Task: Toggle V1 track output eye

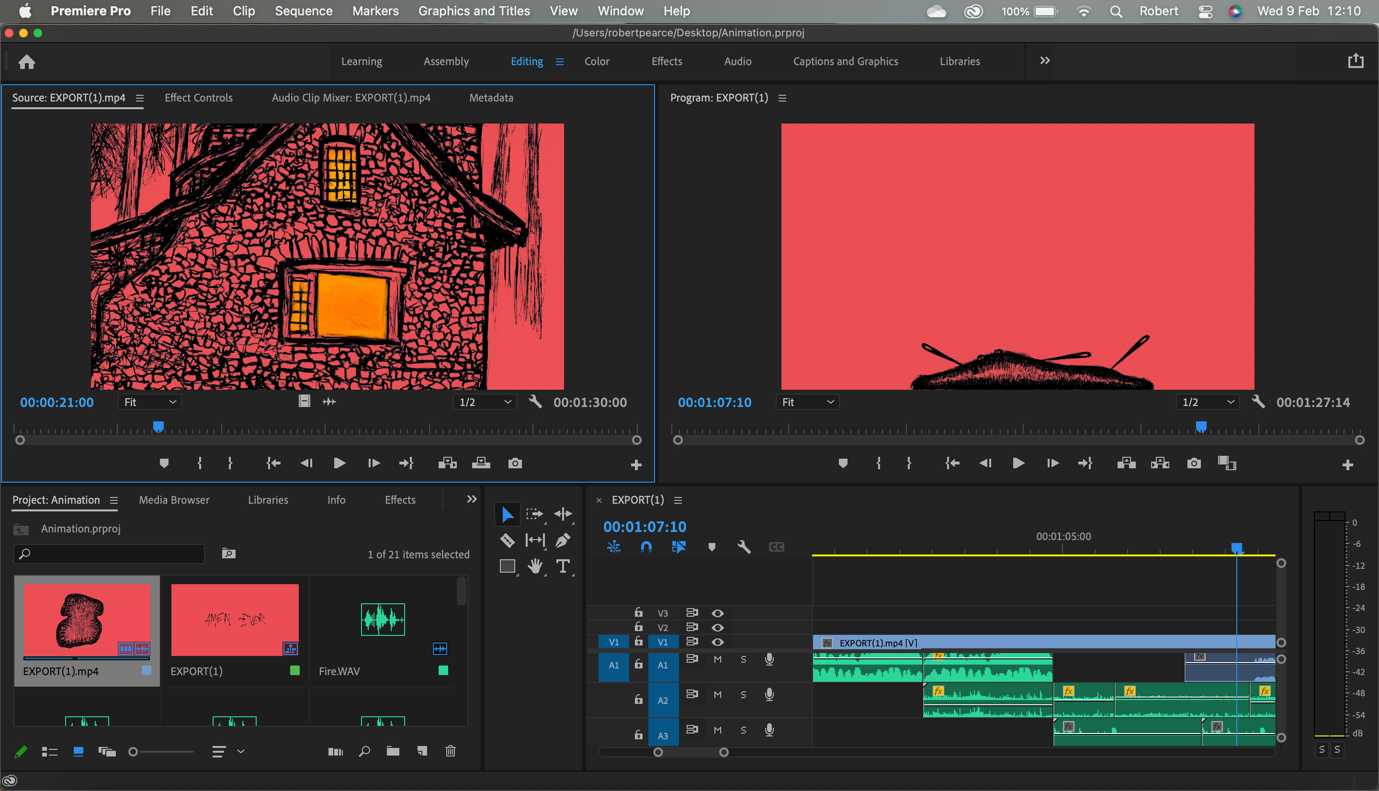Action: 717,642
